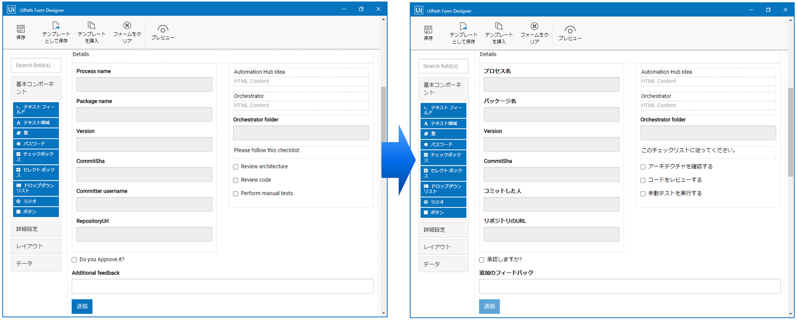Click テンプレートを挿入 in English-form window toolbar
Viewport: 797px width, 320px height.
click(91, 32)
